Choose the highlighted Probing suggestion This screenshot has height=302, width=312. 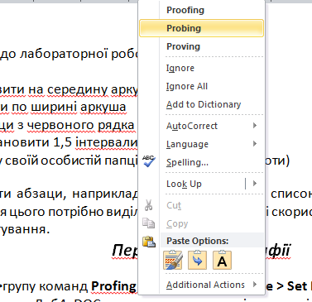click(201, 28)
